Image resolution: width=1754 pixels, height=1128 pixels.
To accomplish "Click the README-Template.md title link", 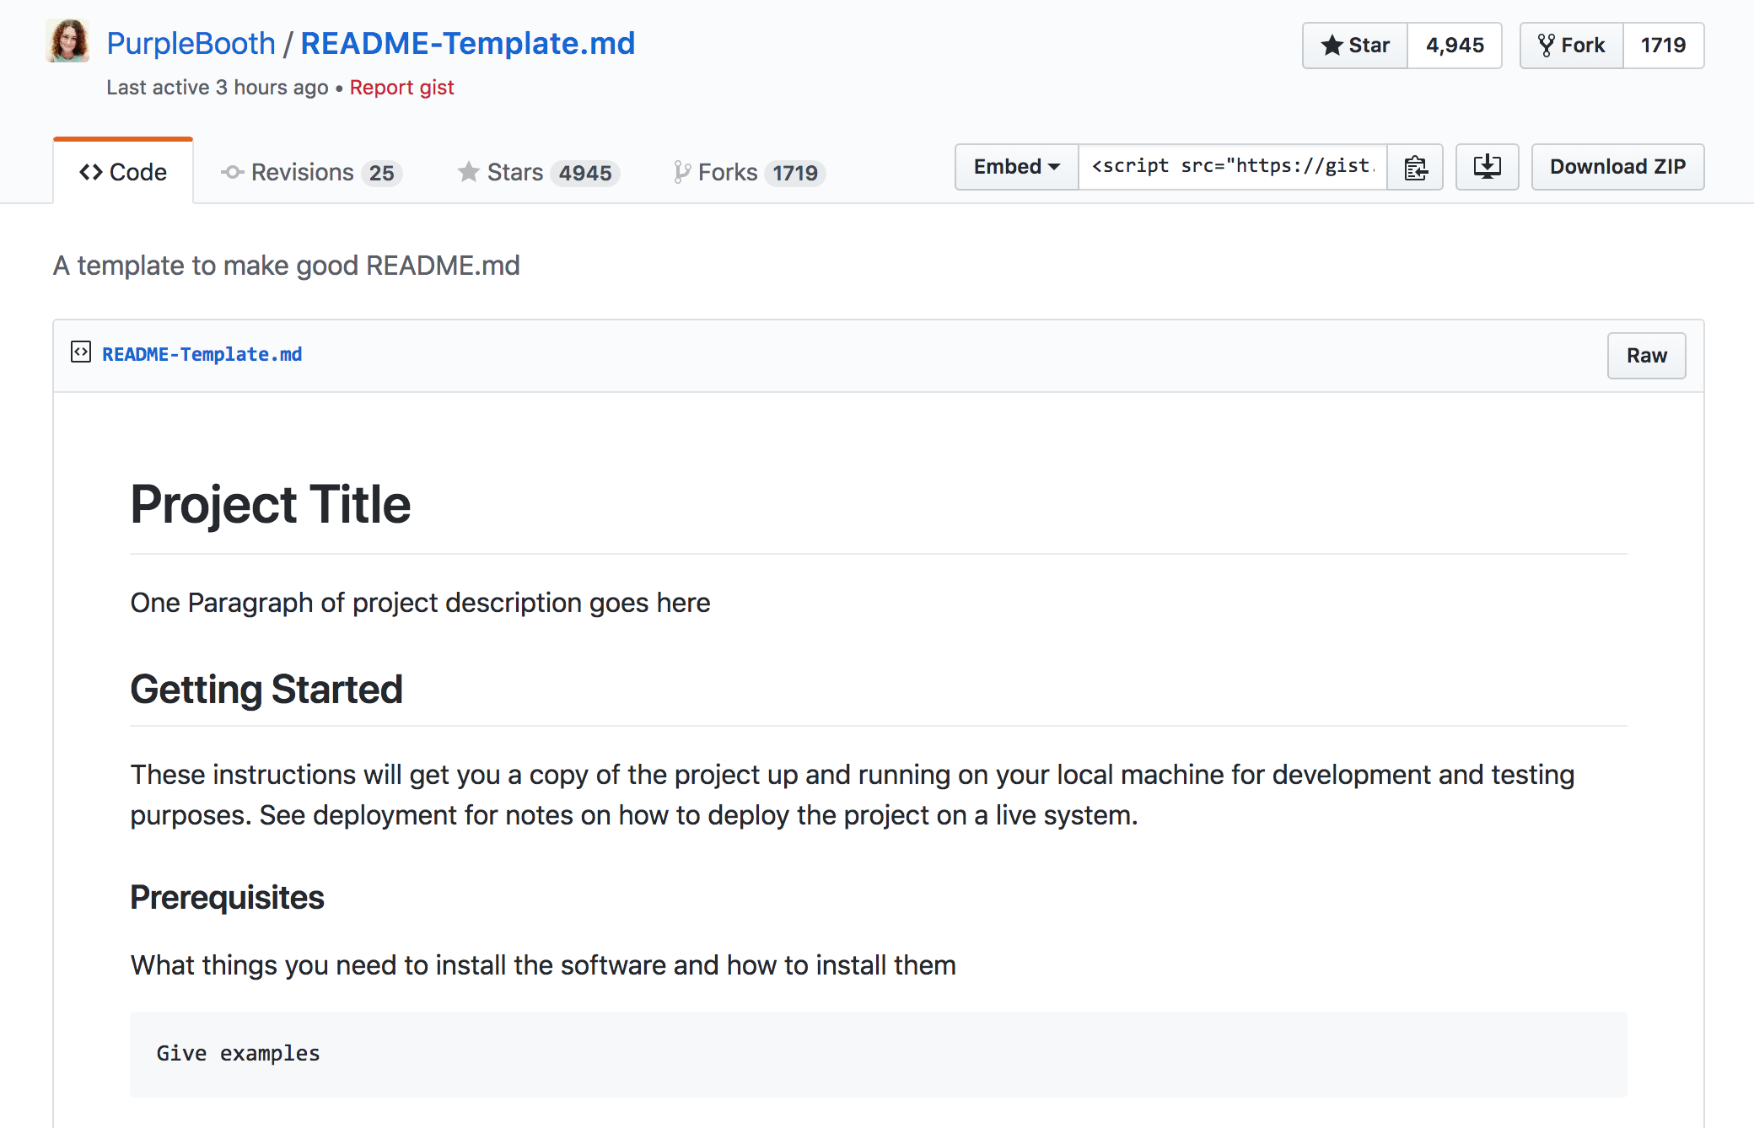I will 467,43.
